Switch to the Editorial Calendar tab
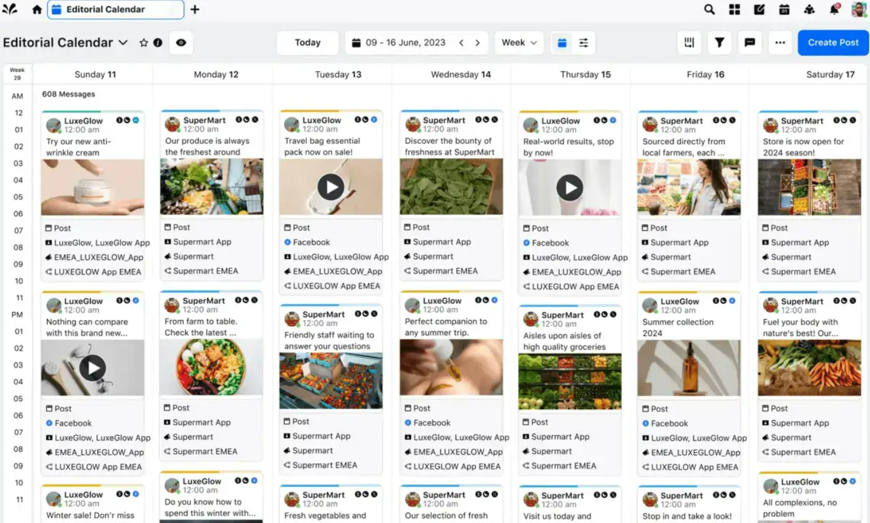 (115, 9)
